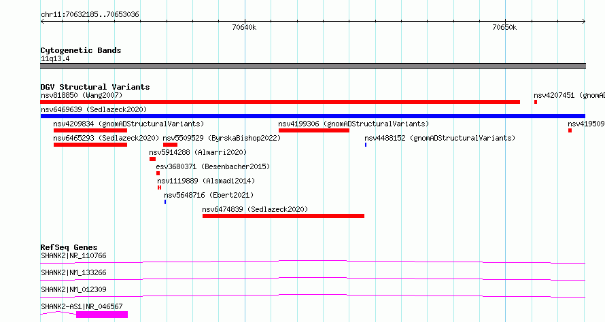Viewport: 605px width, 322px height.
Task: Click the 11q13.4 band label
Action: pos(55,58)
